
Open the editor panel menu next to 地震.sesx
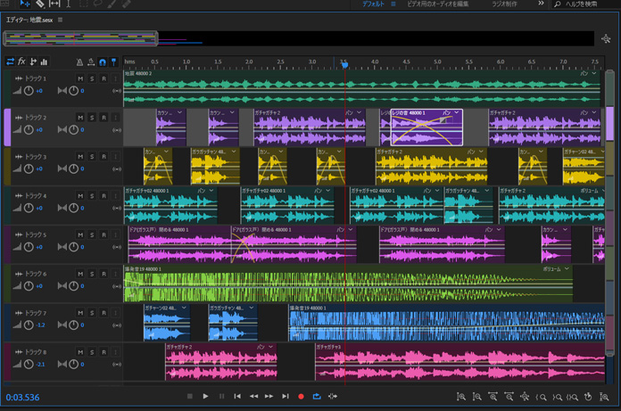click(x=61, y=20)
